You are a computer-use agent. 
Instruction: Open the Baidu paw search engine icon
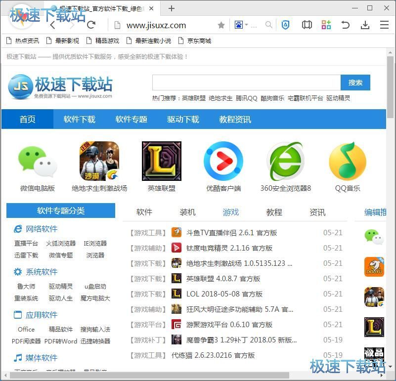[x=239, y=25]
